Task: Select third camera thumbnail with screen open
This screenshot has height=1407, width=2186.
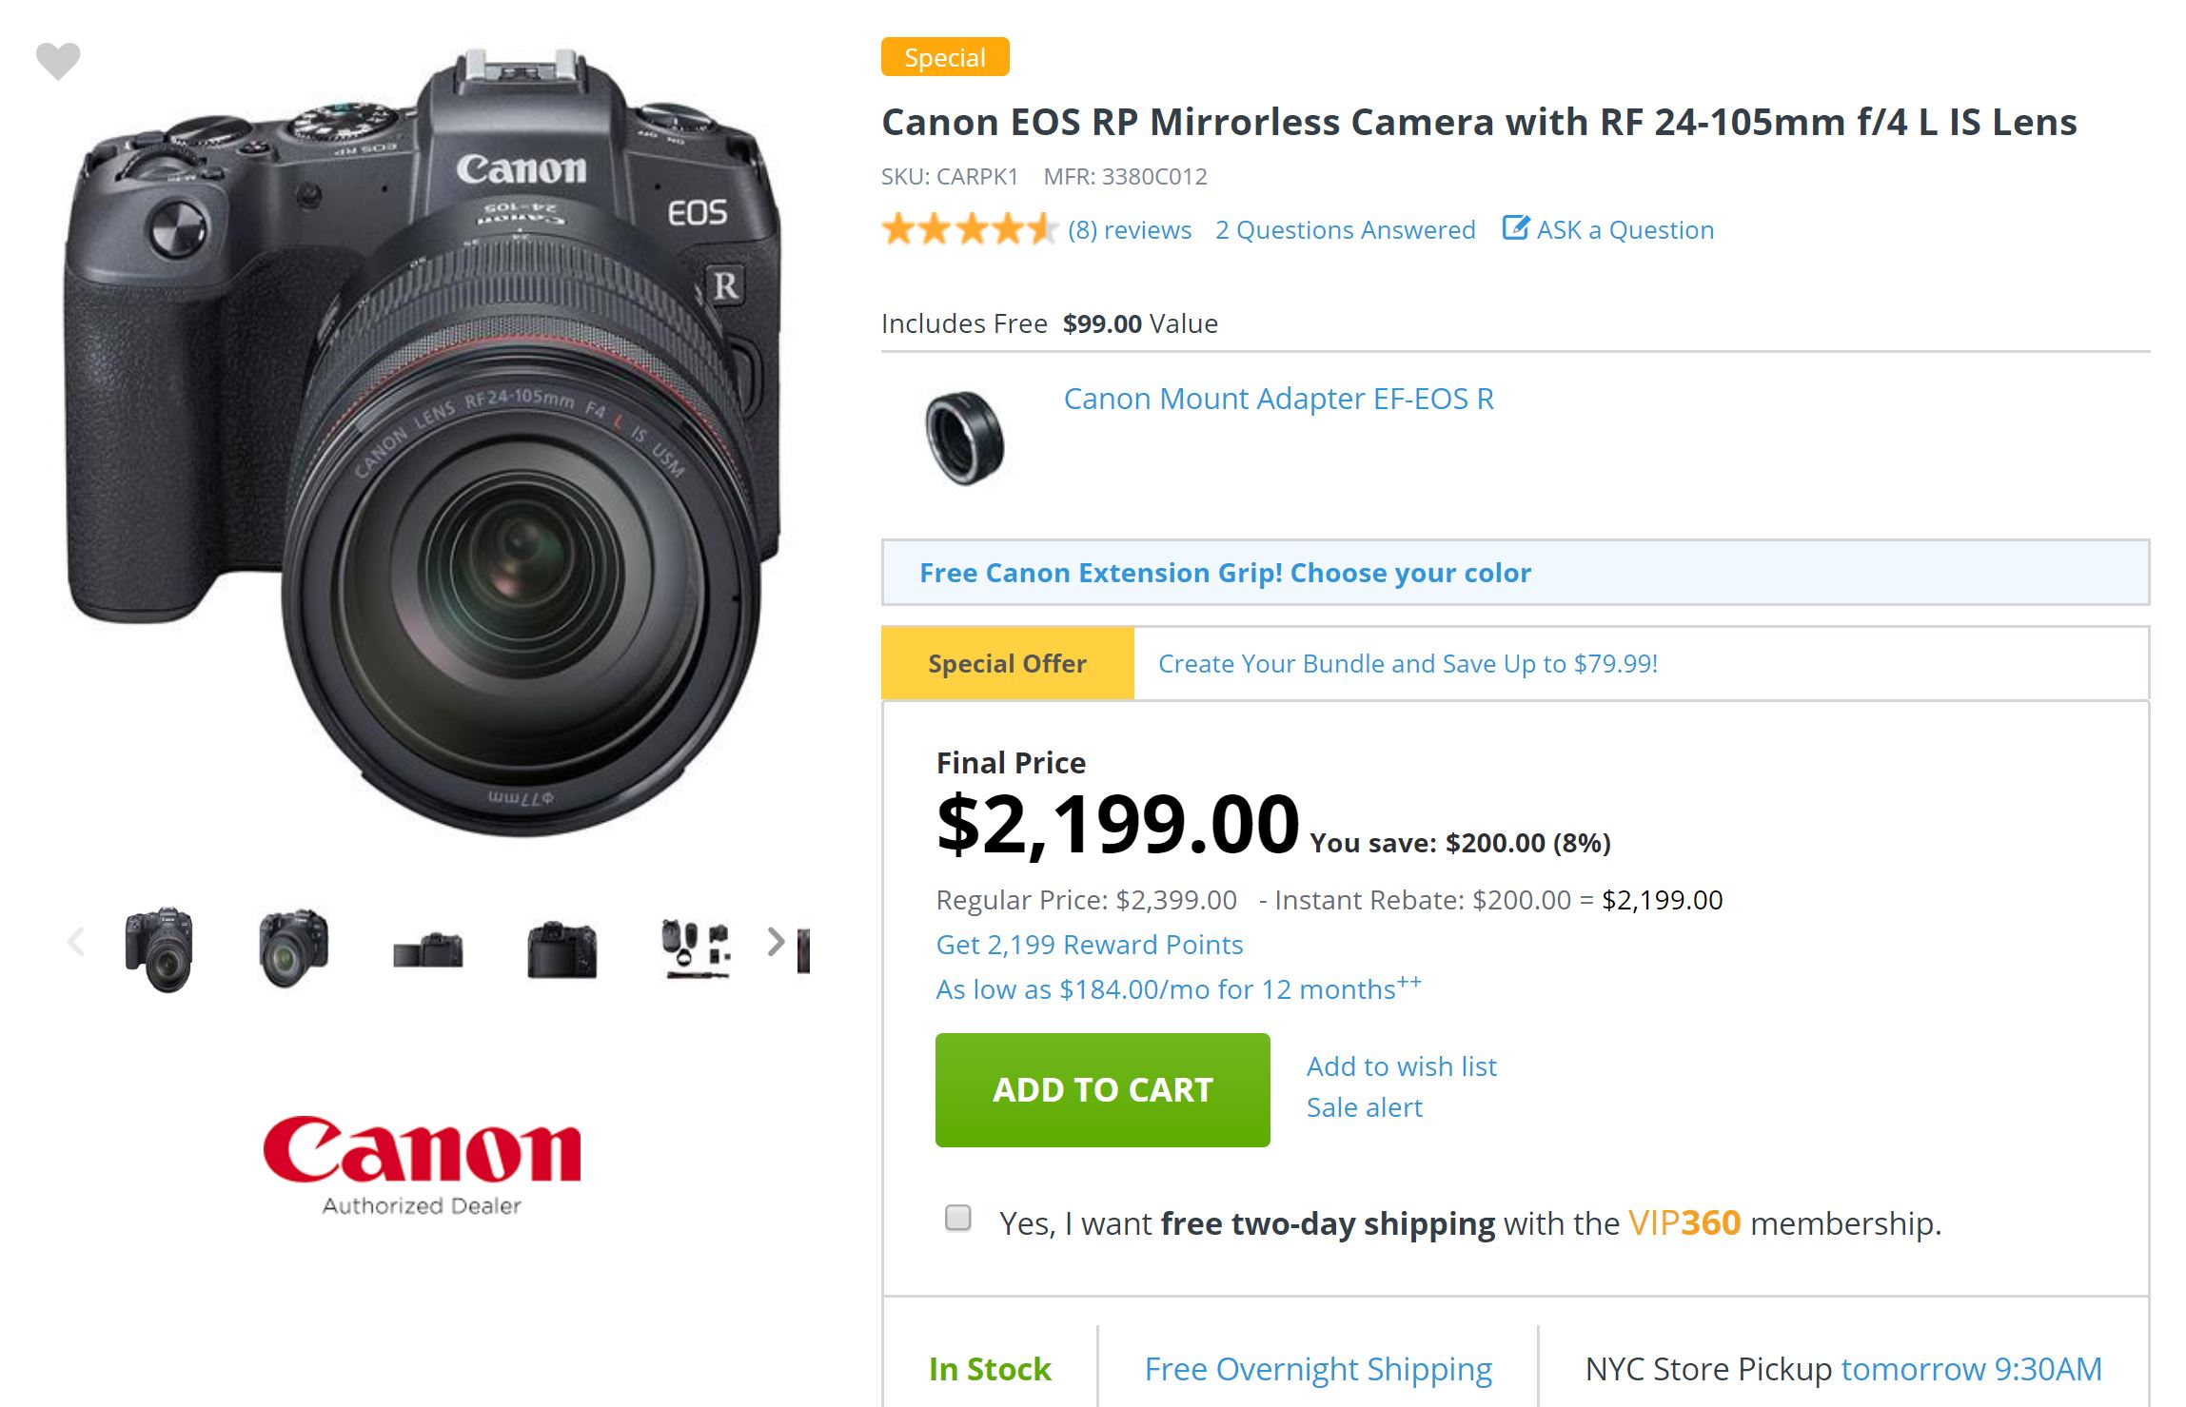Action: pos(428,950)
